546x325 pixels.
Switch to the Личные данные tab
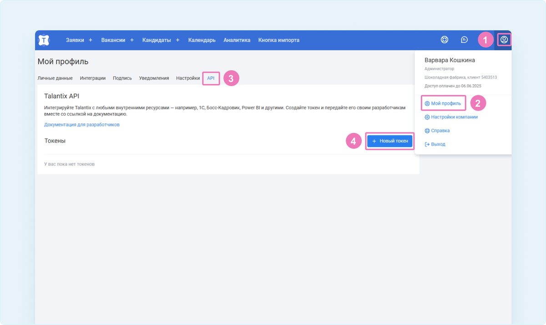point(55,78)
